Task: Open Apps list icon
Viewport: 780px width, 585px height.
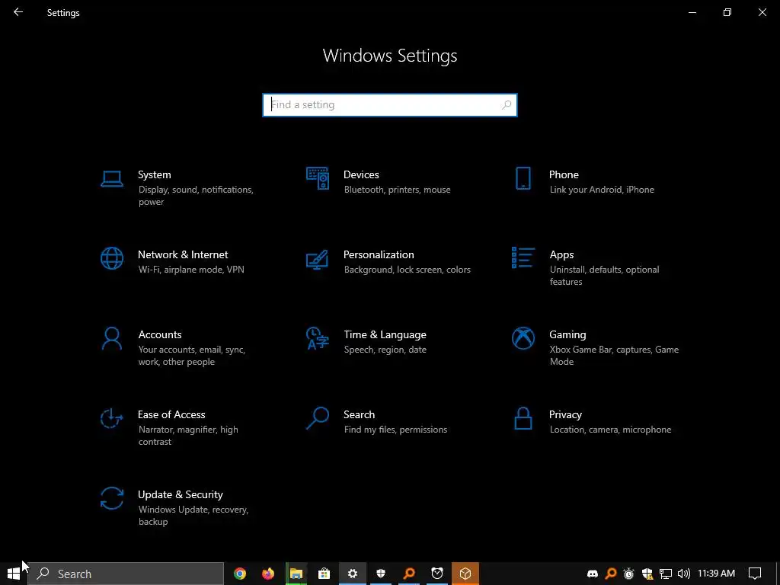Action: [523, 257]
